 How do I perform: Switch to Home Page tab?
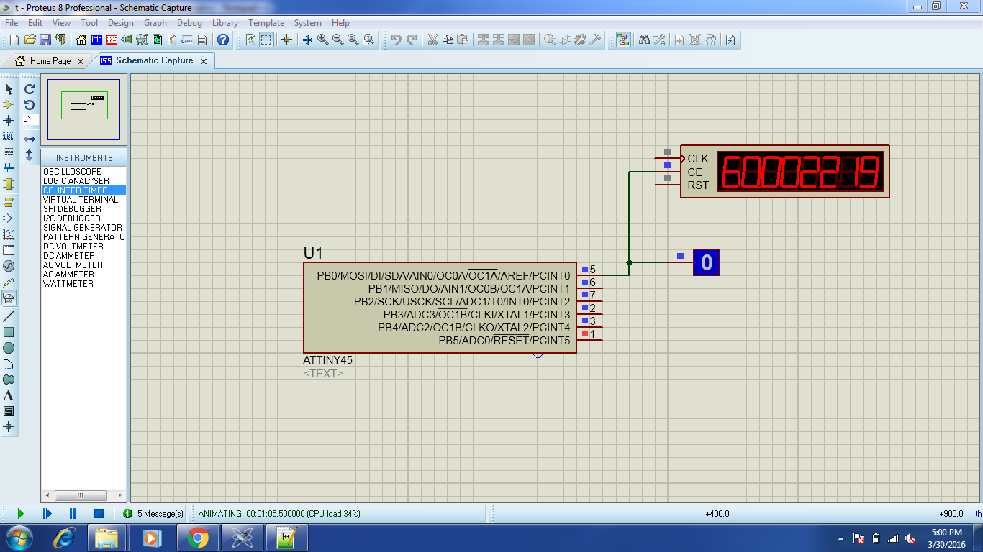pyautogui.click(x=50, y=61)
